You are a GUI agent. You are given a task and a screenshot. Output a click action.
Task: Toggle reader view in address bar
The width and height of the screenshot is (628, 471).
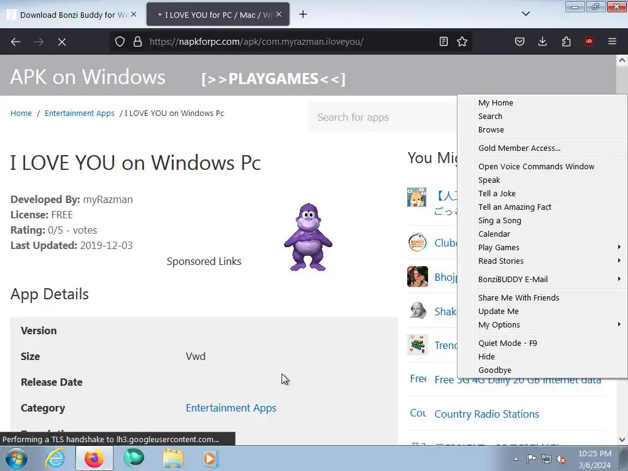(x=443, y=42)
